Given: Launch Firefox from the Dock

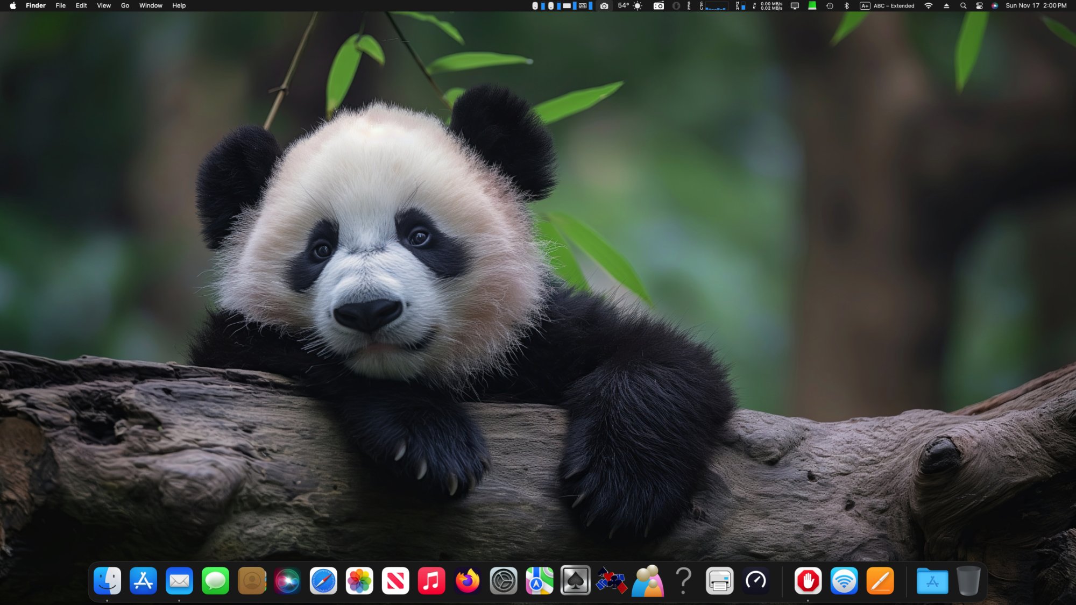Looking at the screenshot, I should pyautogui.click(x=468, y=581).
